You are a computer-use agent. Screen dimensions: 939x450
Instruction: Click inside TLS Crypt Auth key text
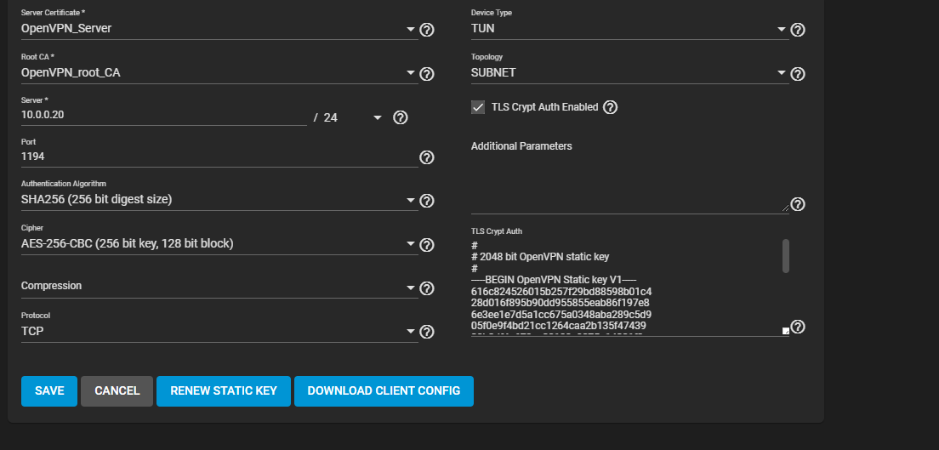626,288
